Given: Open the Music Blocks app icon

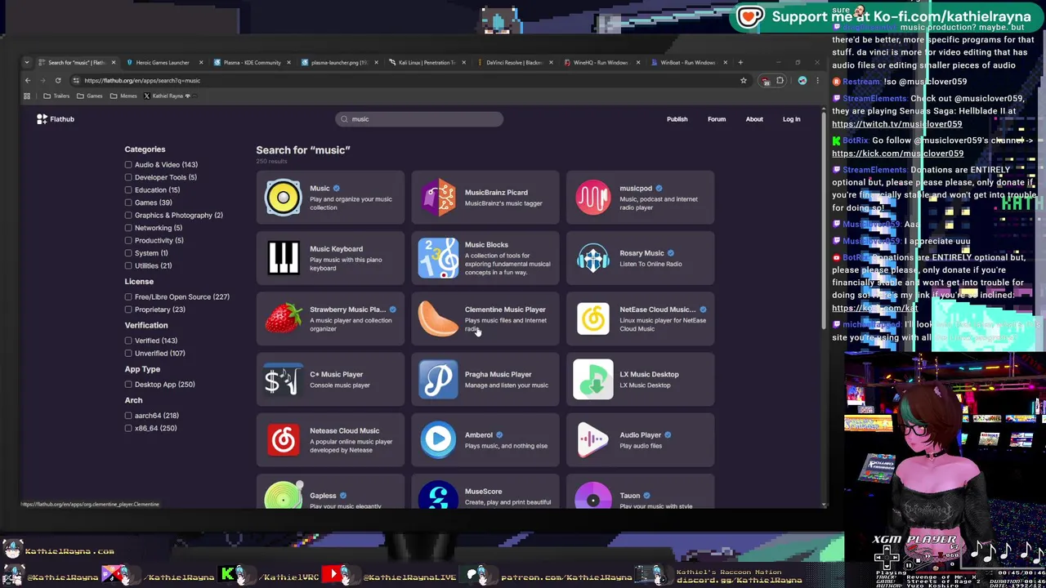Looking at the screenshot, I should (x=438, y=257).
